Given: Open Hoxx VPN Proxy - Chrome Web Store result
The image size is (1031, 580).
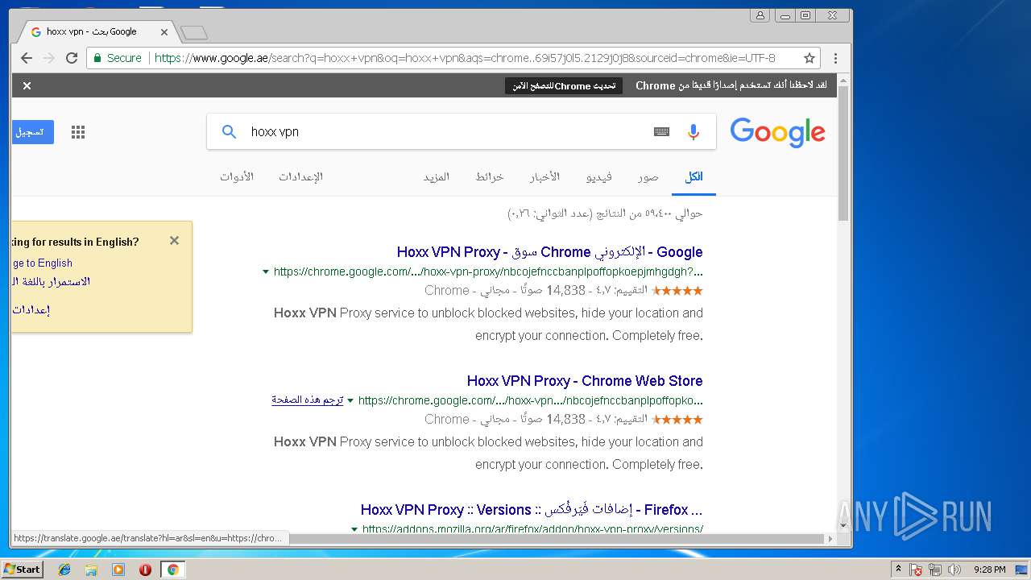Looking at the screenshot, I should [x=585, y=381].
